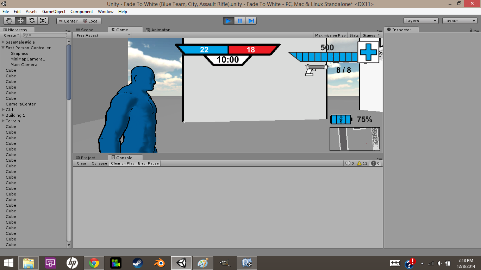
Task: Select the Scale tool
Action: [x=43, y=20]
